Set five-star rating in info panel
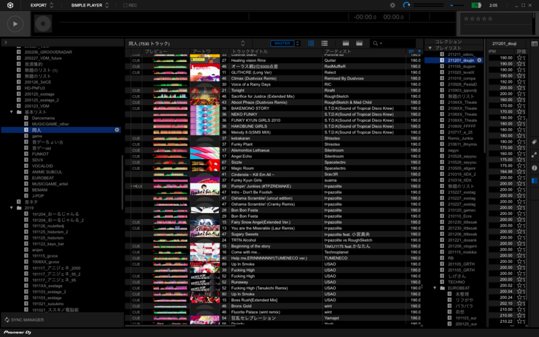 pos(490,19)
